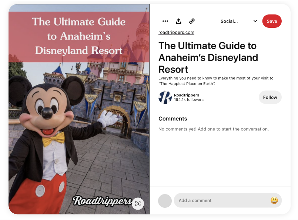Viewport: 298px width, 220px height.
Task: Click the Comments heading
Action: 173,119
